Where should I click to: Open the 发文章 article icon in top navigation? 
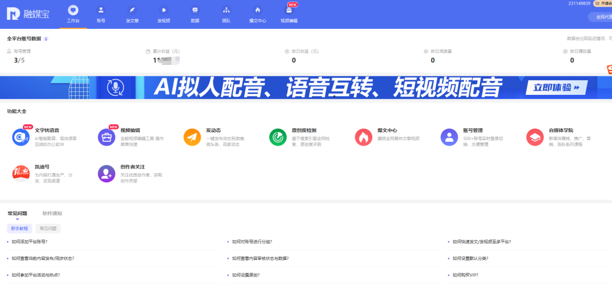point(132,10)
